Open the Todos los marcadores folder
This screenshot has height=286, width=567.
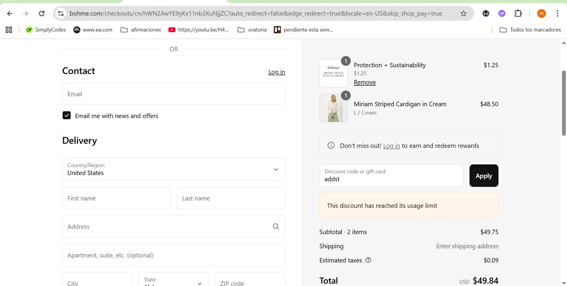coord(530,30)
